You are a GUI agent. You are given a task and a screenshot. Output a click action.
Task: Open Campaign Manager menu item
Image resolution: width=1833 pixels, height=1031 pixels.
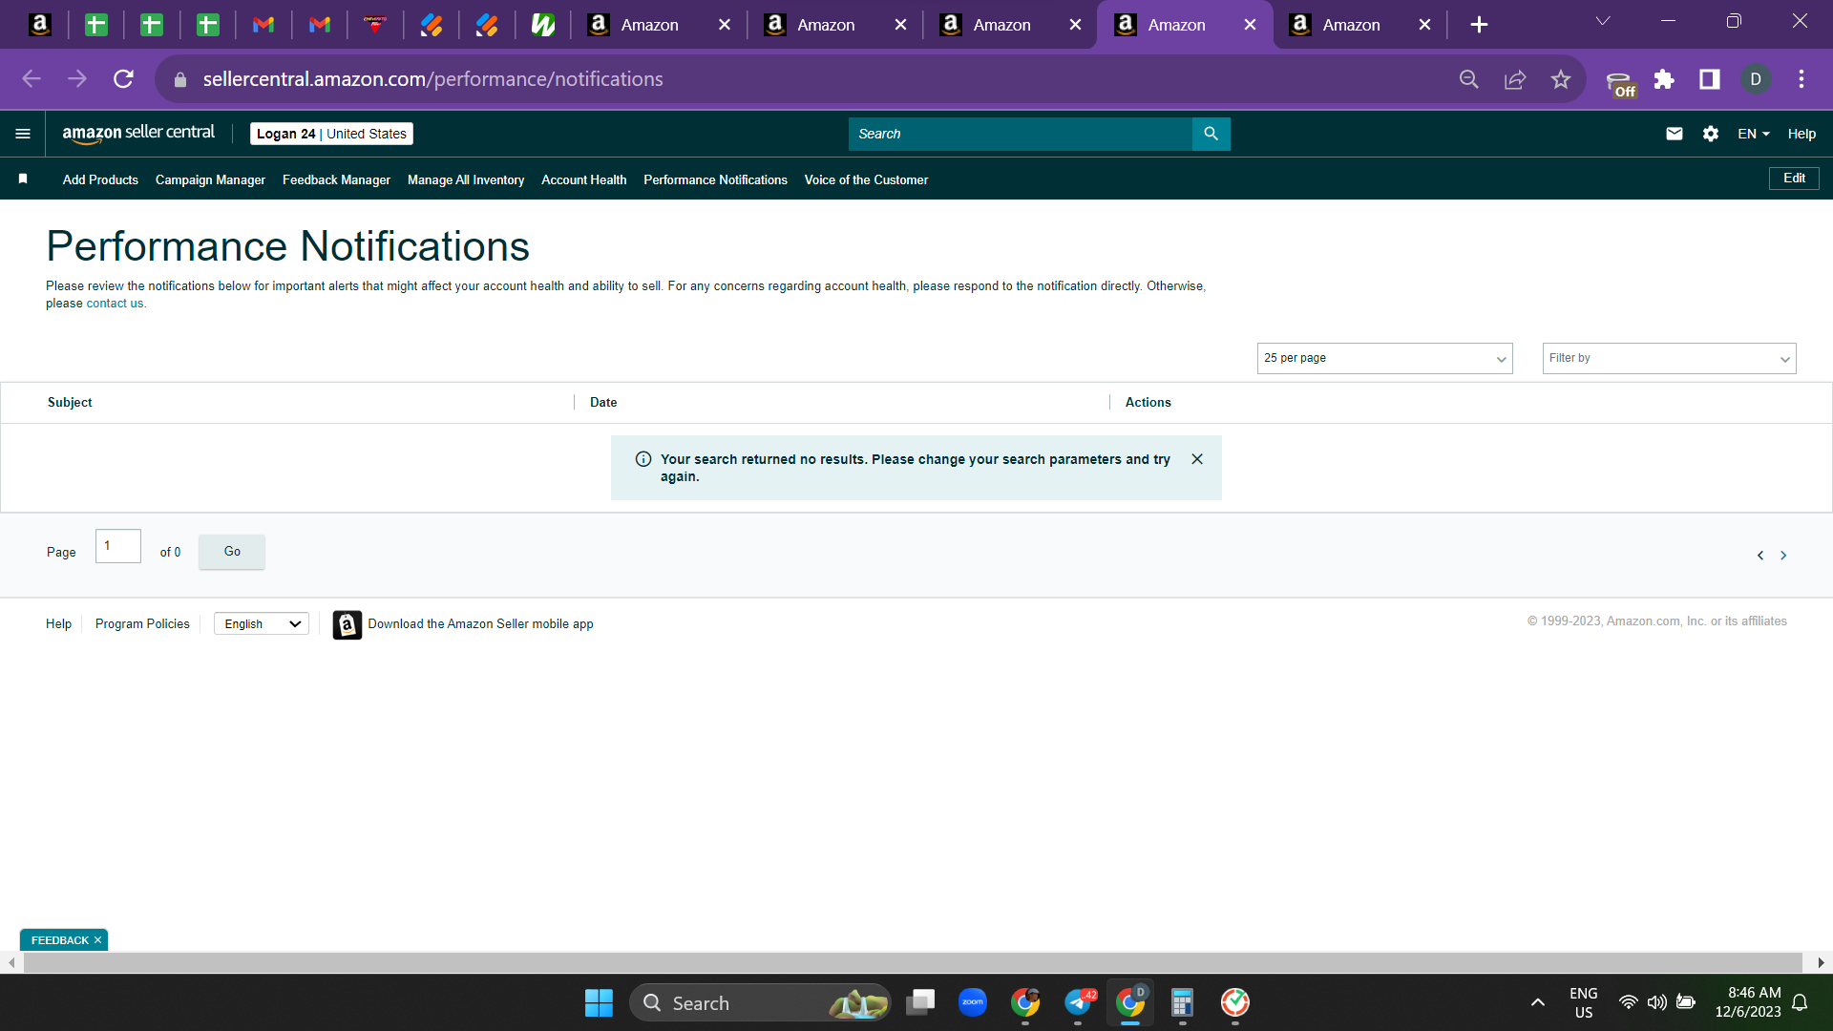pyautogui.click(x=210, y=179)
